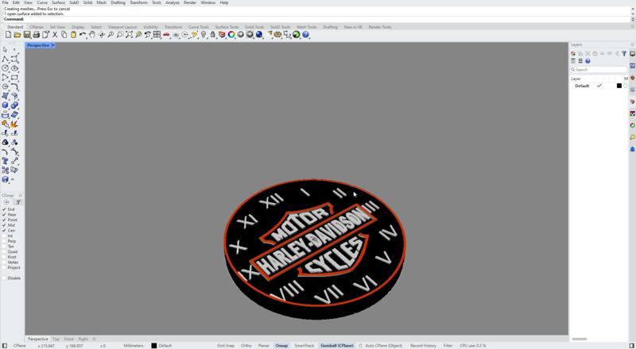The width and height of the screenshot is (636, 349).
Task: Open the Surface menu
Action: pyautogui.click(x=58, y=2)
